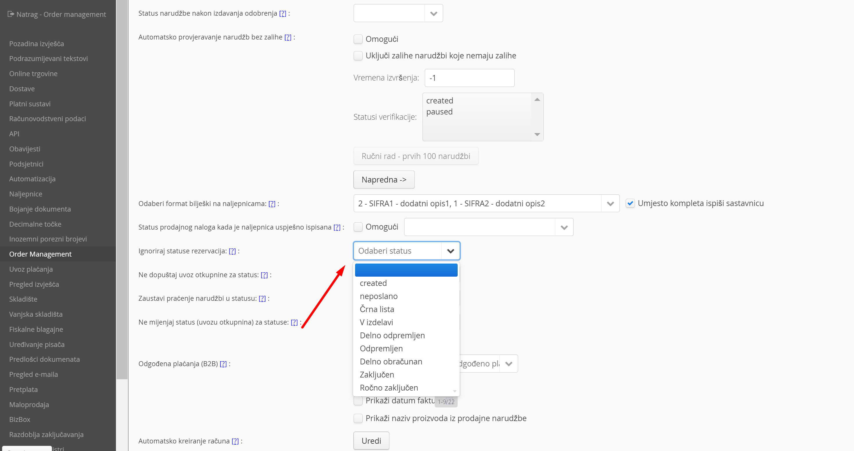Click the Vremena izvršenja input field
This screenshot has width=854, height=451.
click(x=469, y=78)
